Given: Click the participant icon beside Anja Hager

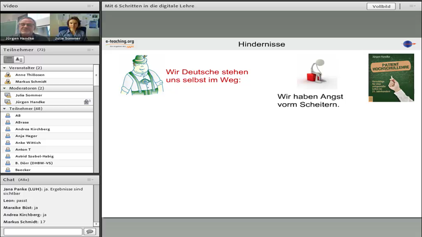Looking at the screenshot, I should (7, 136).
